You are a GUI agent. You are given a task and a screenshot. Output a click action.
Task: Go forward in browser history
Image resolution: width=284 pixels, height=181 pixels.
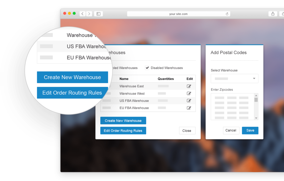89,14
